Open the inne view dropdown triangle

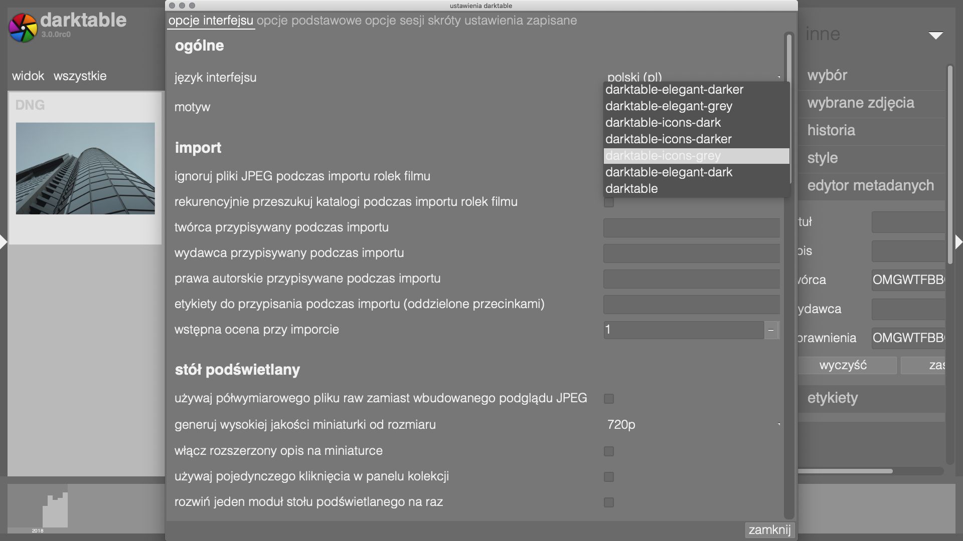tap(935, 35)
